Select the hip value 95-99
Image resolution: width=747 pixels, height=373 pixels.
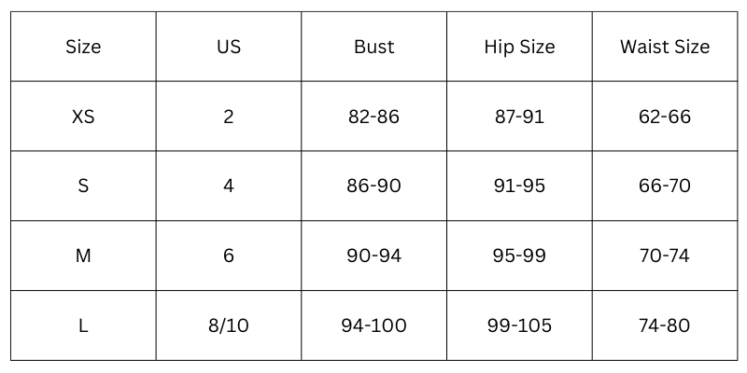coord(519,256)
